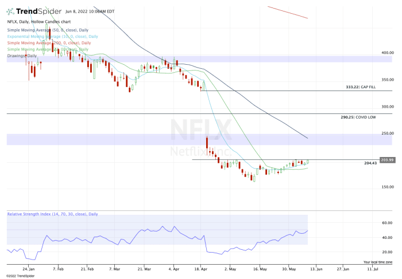Click the 400.00 price axis label

pyautogui.click(x=388, y=53)
